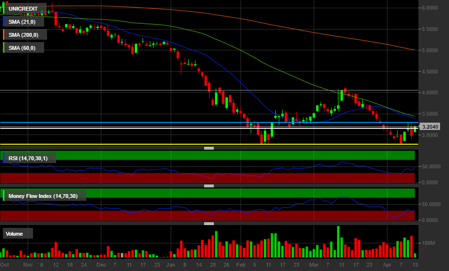Click the 5.0000 price axis label
Image resolution: width=449 pixels, height=271 pixels.
(x=430, y=50)
